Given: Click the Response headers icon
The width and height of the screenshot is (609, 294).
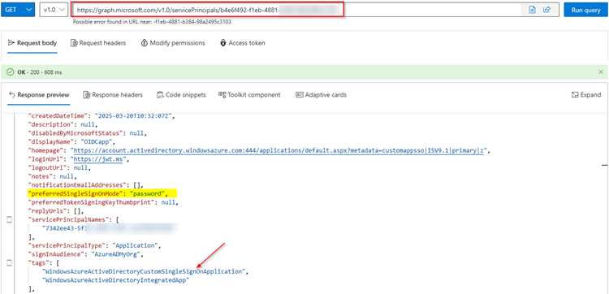Looking at the screenshot, I should (86, 95).
